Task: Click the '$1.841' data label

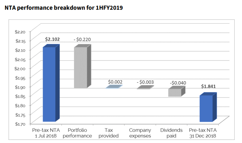Action: [x=209, y=86]
